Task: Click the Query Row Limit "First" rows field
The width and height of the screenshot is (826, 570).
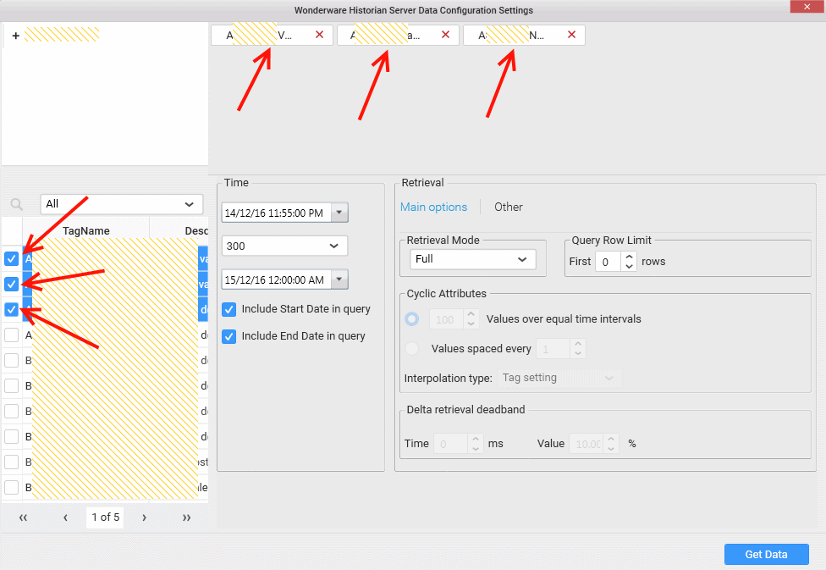Action: (x=608, y=262)
